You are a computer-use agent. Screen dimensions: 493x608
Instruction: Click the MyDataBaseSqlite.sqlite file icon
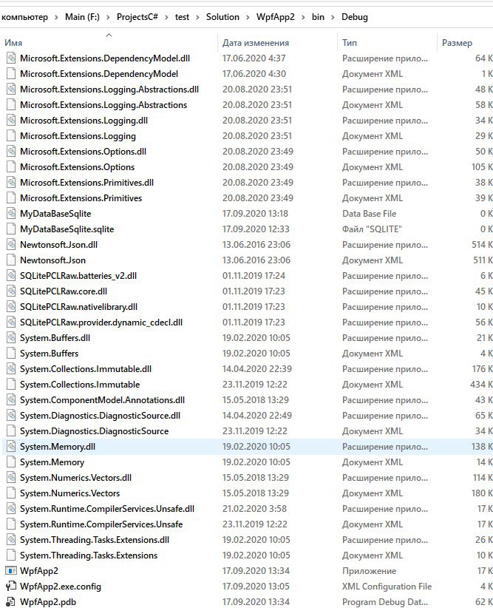point(11,229)
